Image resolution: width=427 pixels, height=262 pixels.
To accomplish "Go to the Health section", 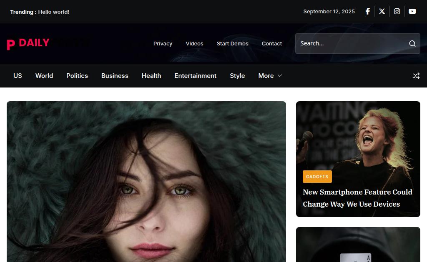I will click(x=151, y=76).
